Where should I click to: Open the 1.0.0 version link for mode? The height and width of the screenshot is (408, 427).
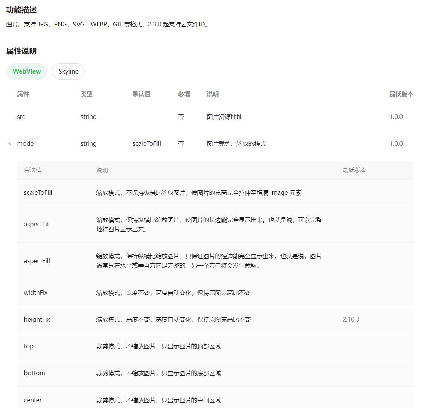point(396,143)
